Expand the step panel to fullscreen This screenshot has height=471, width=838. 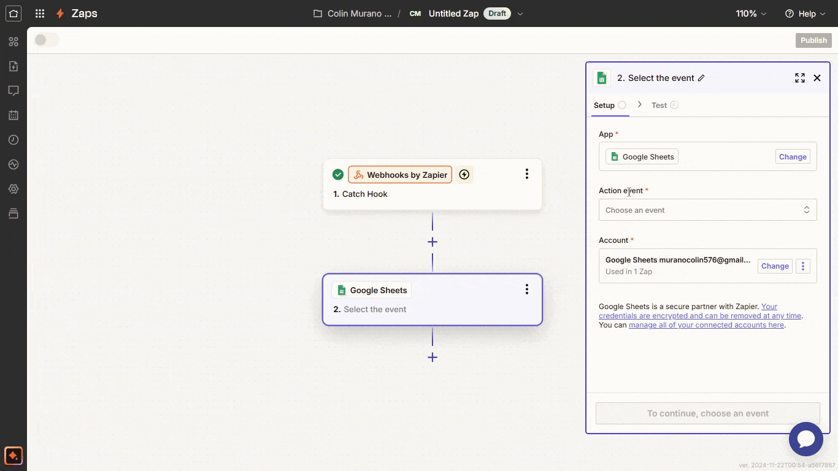click(800, 78)
